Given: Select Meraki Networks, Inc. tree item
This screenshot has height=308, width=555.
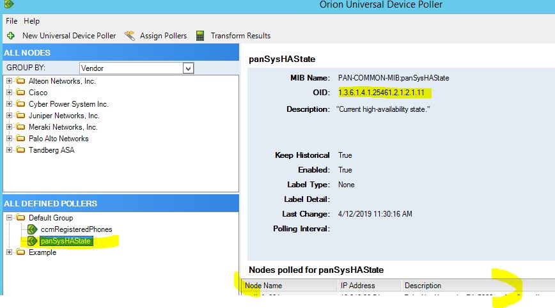Looking at the screenshot, I should [x=63, y=127].
